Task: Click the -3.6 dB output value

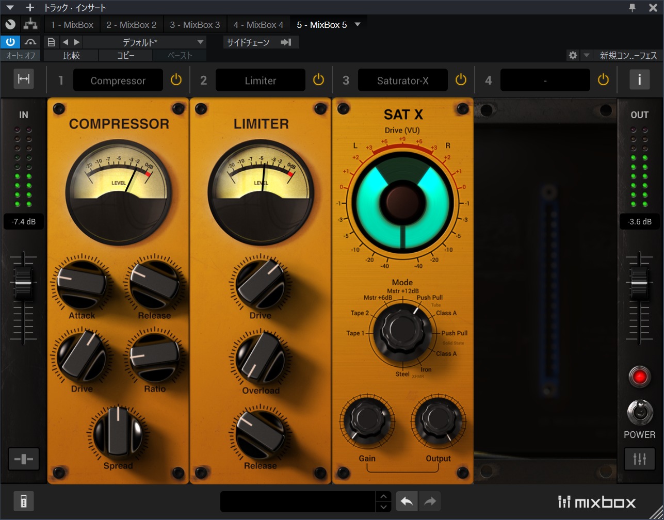Action: (x=640, y=222)
